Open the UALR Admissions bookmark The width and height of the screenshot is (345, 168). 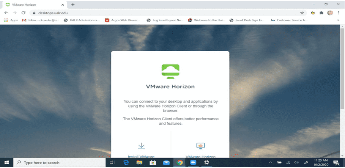[x=82, y=20]
